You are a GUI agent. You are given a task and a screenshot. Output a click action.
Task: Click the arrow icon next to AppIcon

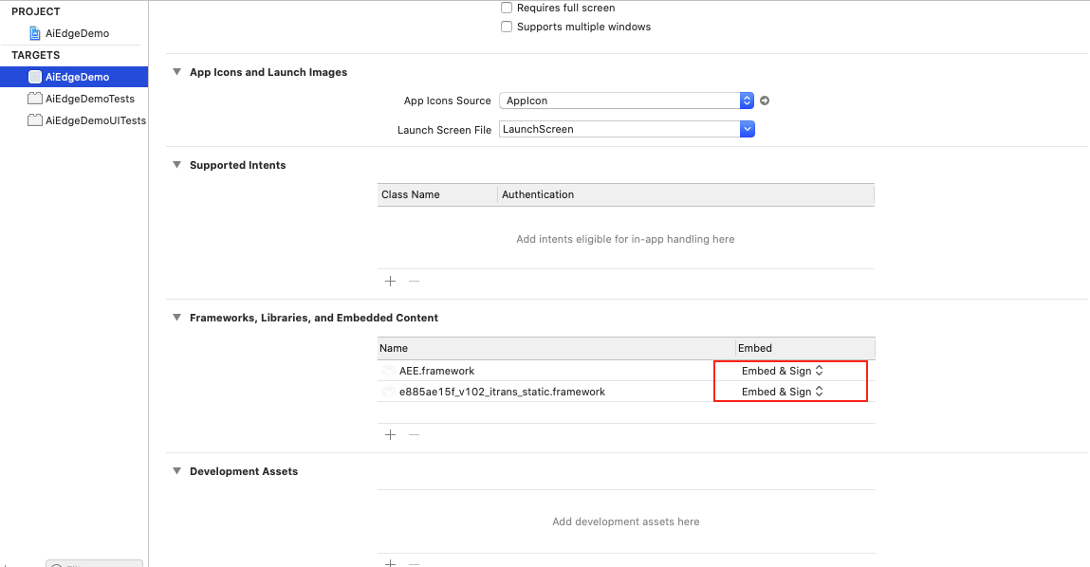click(765, 101)
